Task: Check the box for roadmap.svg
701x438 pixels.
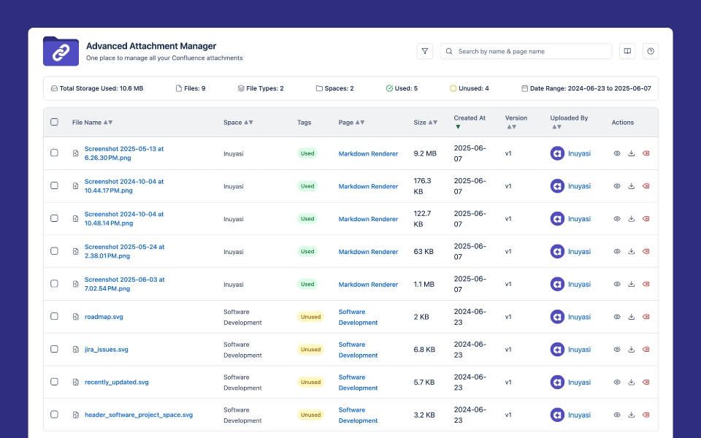Action: pos(54,316)
